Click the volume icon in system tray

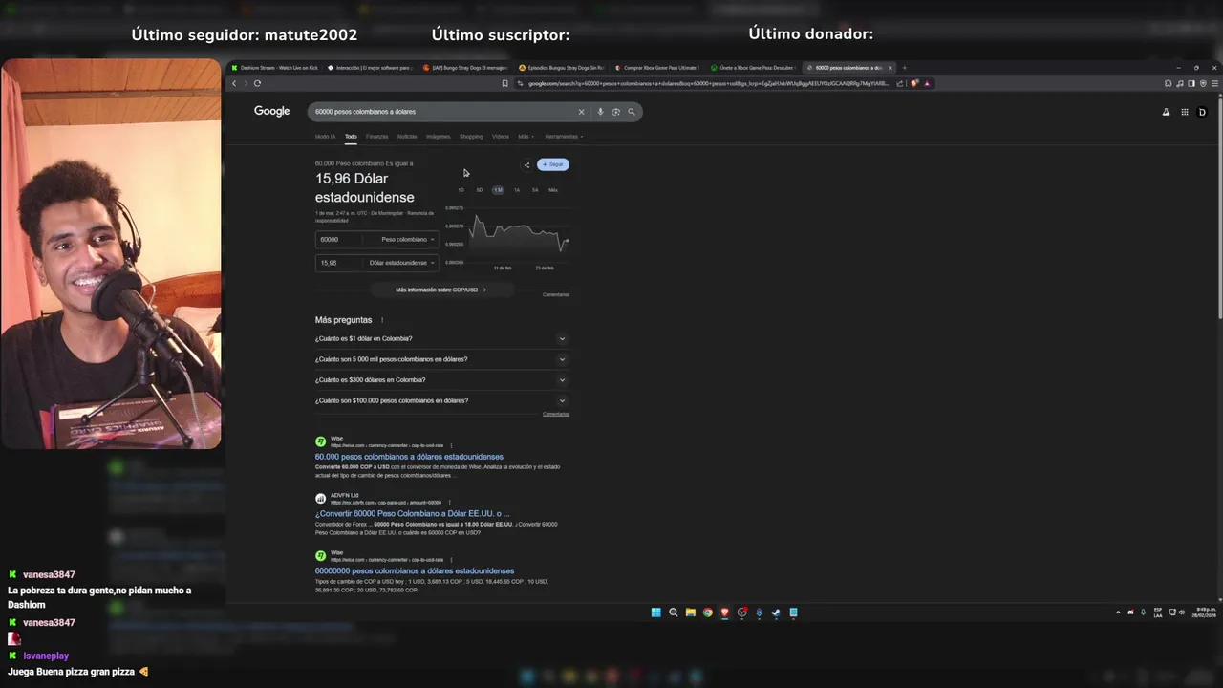click(x=1183, y=613)
